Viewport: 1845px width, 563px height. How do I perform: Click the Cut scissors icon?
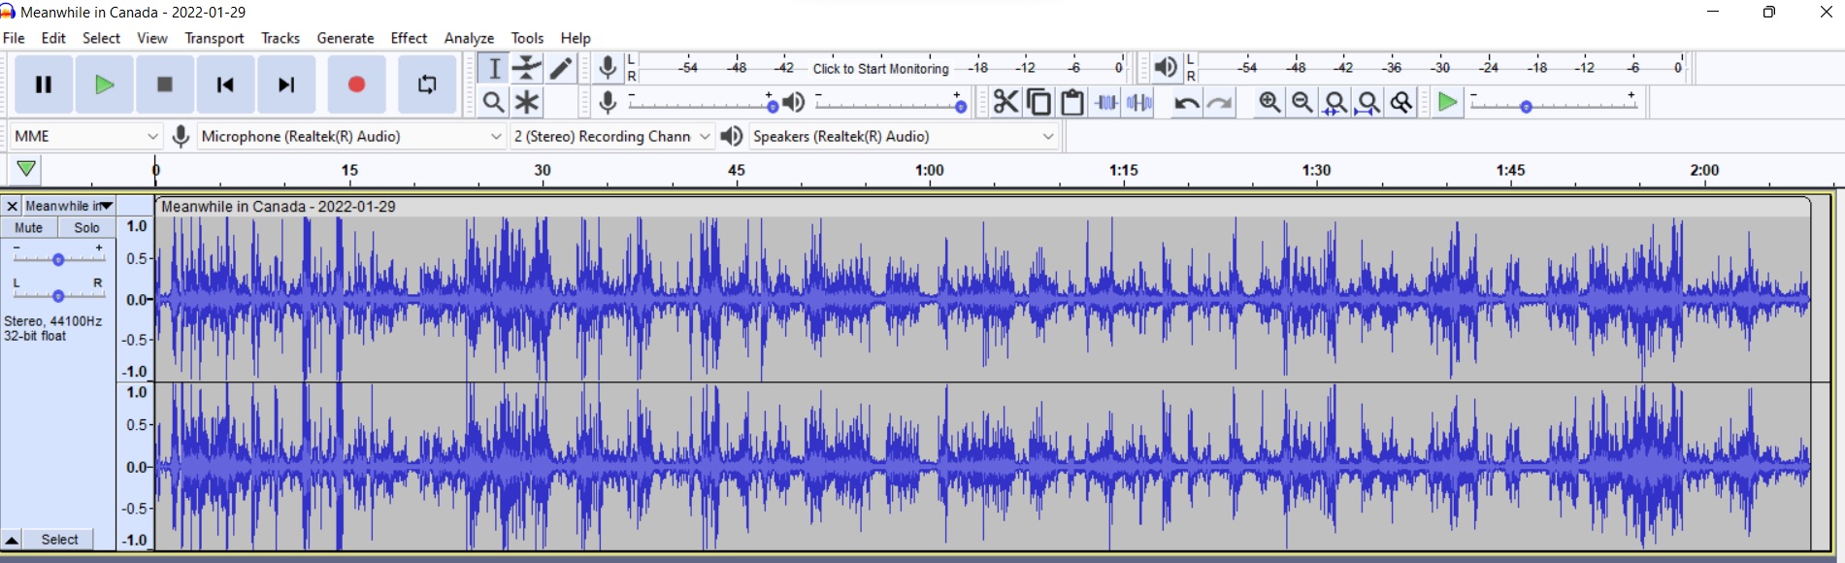(1005, 102)
